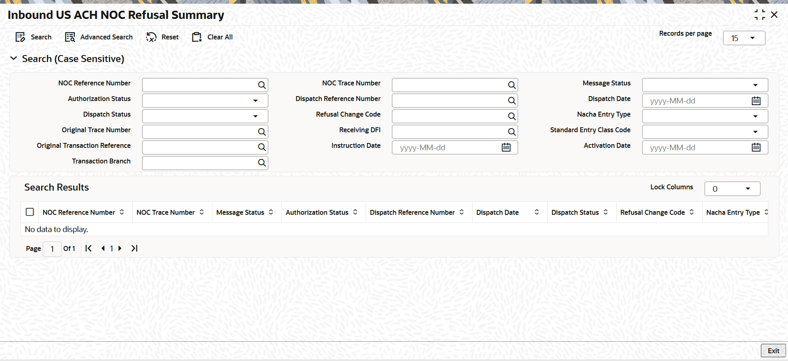Viewport: 788px width, 361px height.
Task: Open Advanced Search
Action: click(x=99, y=37)
